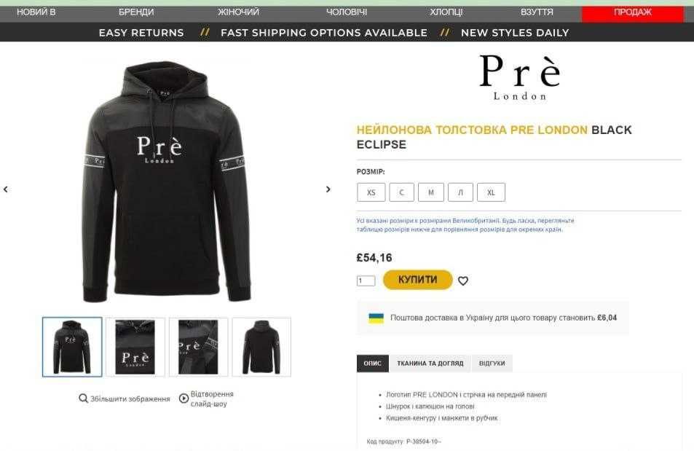Open the ЧОЛОВІЧІ menu item
Viewport: 694px width, 451px height.
pyautogui.click(x=347, y=12)
